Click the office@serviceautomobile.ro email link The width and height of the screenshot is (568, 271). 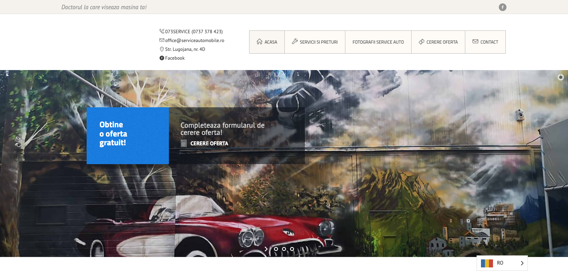click(x=195, y=40)
